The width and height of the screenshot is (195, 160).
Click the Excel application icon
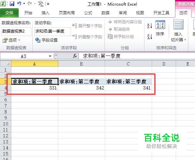pos(3,4)
